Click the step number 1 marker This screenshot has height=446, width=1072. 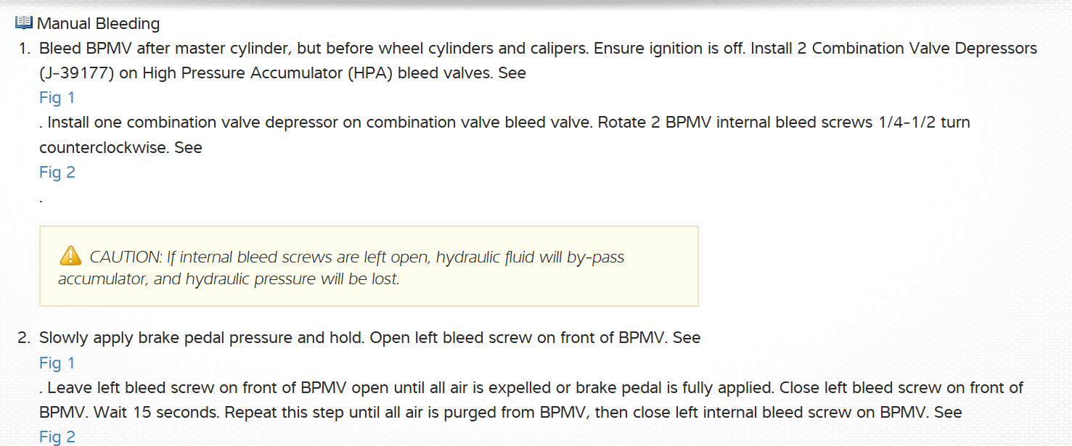pos(25,49)
